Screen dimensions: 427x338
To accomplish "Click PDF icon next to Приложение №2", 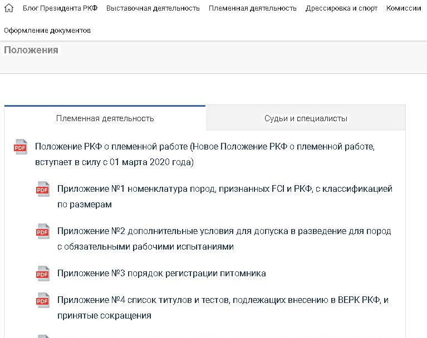I will point(43,231).
